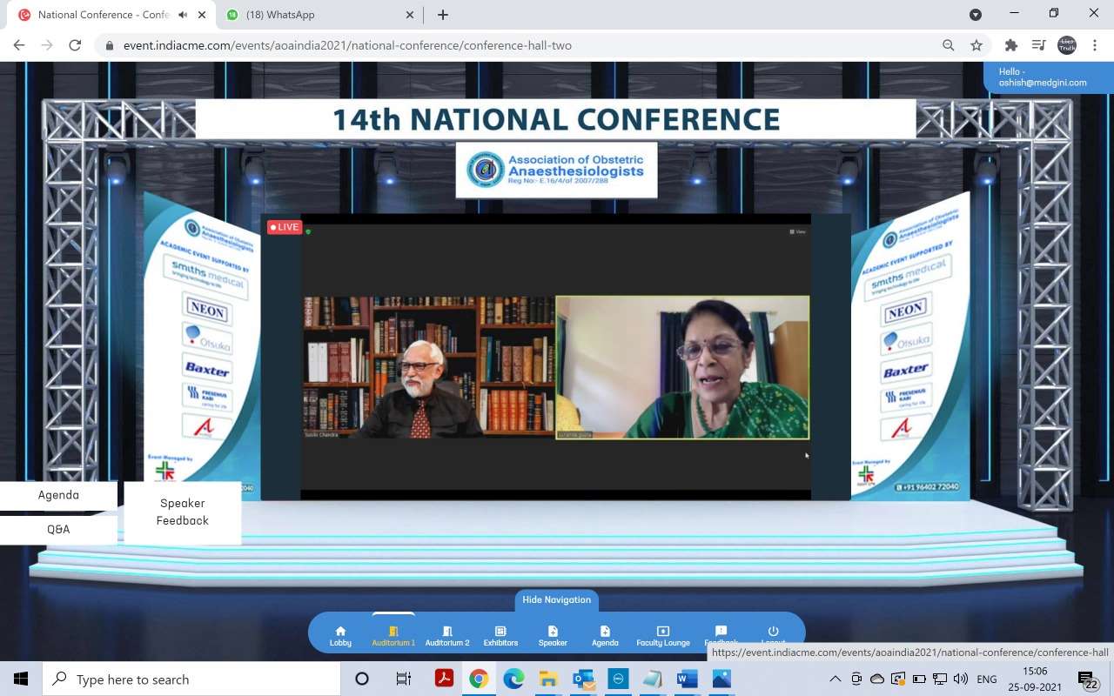Switch to Chrome on taskbar
The image size is (1114, 696).
coord(479,679)
